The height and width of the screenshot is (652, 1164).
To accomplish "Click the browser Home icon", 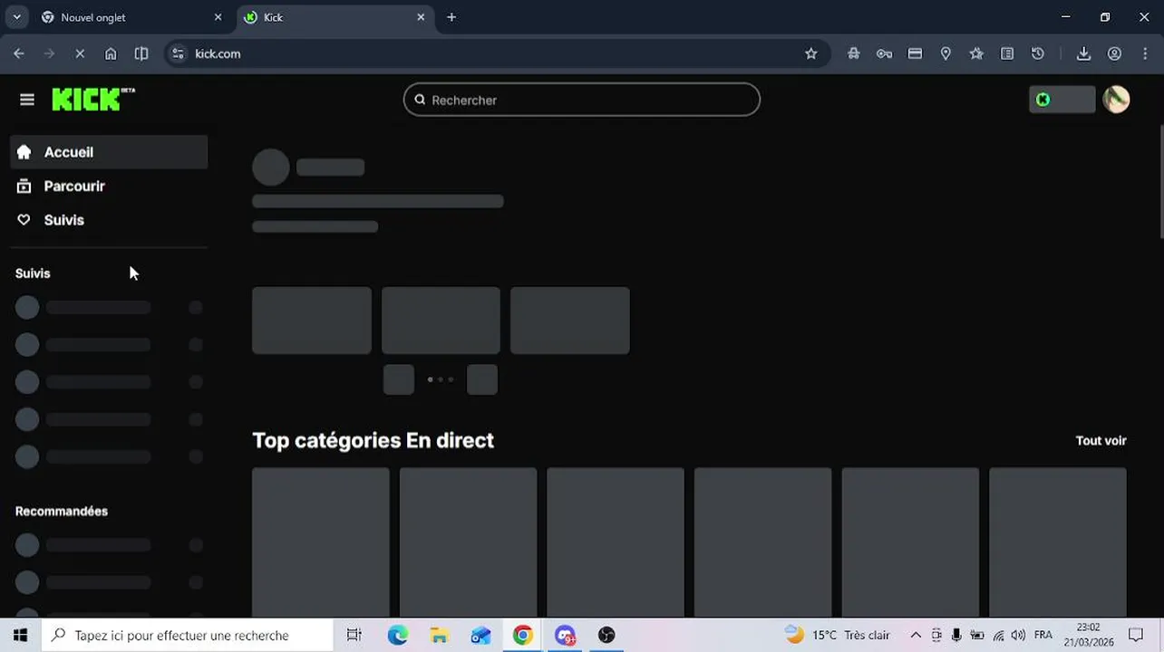I will (x=111, y=53).
